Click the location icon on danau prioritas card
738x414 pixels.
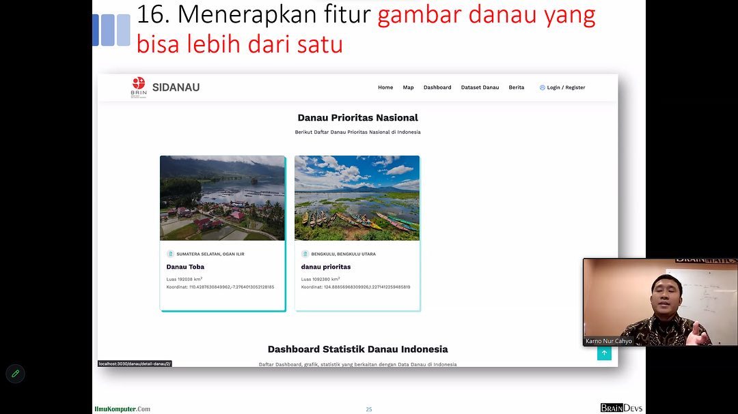[305, 254]
